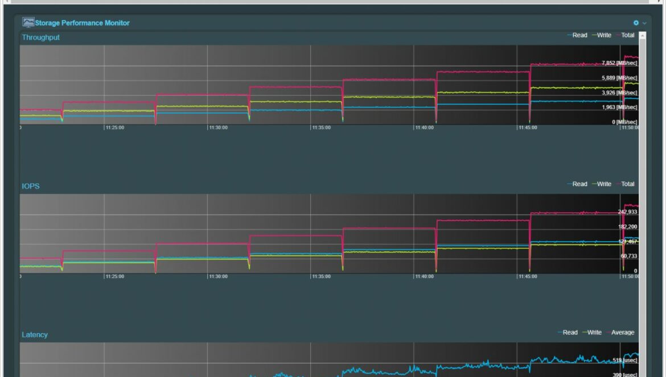Click the 7,852 [MB/sec] axis label
Screen dimensions: 666x377
point(619,63)
